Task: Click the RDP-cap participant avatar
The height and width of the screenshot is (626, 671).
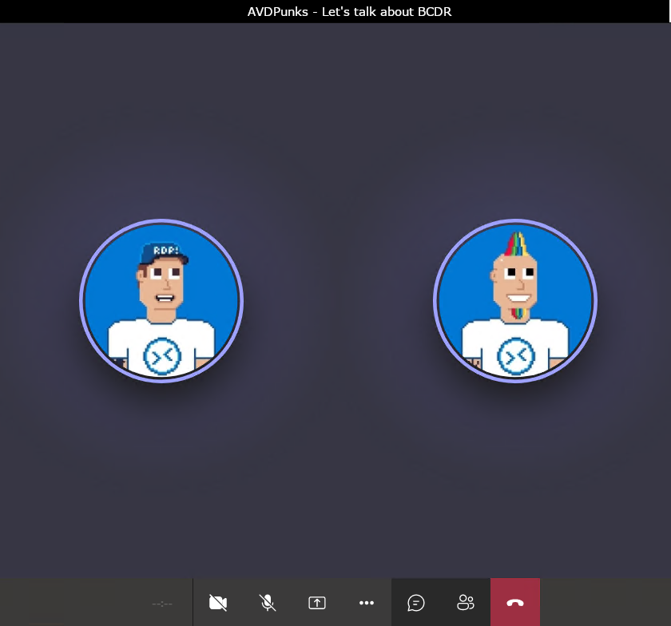Action: (x=161, y=301)
